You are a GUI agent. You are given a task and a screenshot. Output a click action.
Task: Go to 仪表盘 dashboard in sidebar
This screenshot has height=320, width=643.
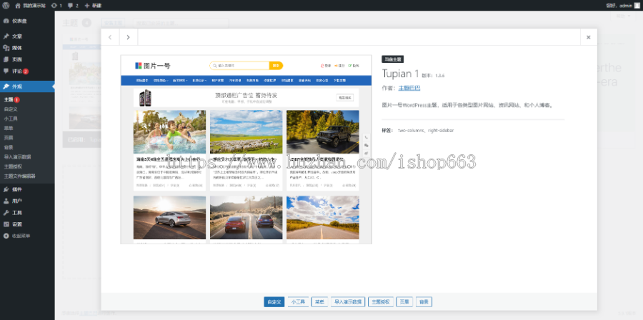(27, 21)
